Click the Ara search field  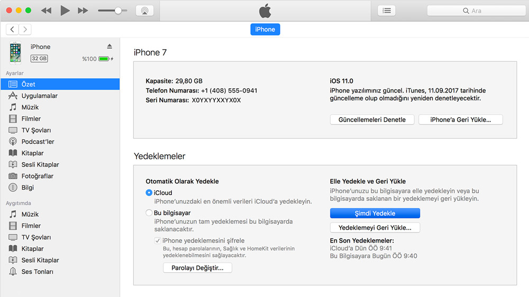[476, 11]
